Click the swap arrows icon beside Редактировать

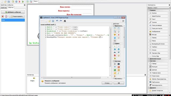click(x=6, y=16)
